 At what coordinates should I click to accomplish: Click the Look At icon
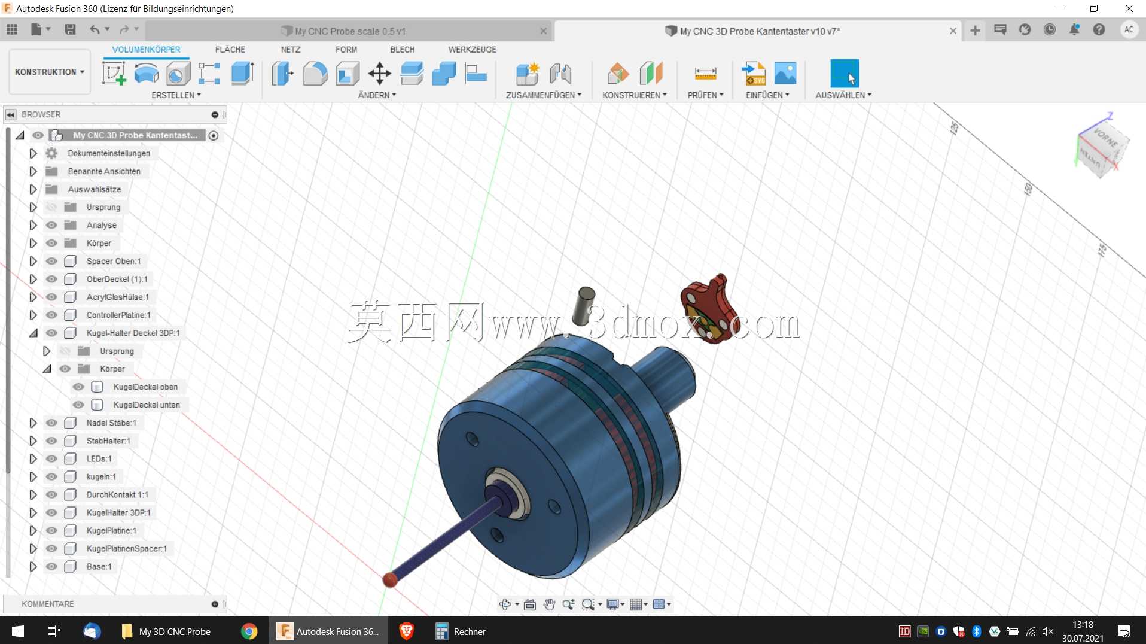click(x=530, y=604)
